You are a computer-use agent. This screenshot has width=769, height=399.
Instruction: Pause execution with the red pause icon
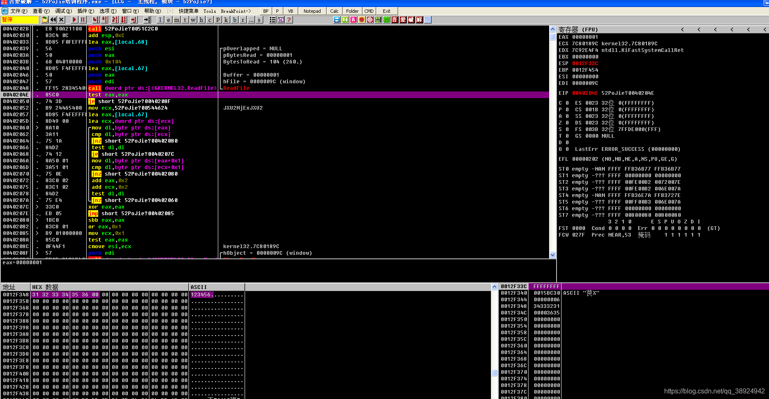point(83,20)
